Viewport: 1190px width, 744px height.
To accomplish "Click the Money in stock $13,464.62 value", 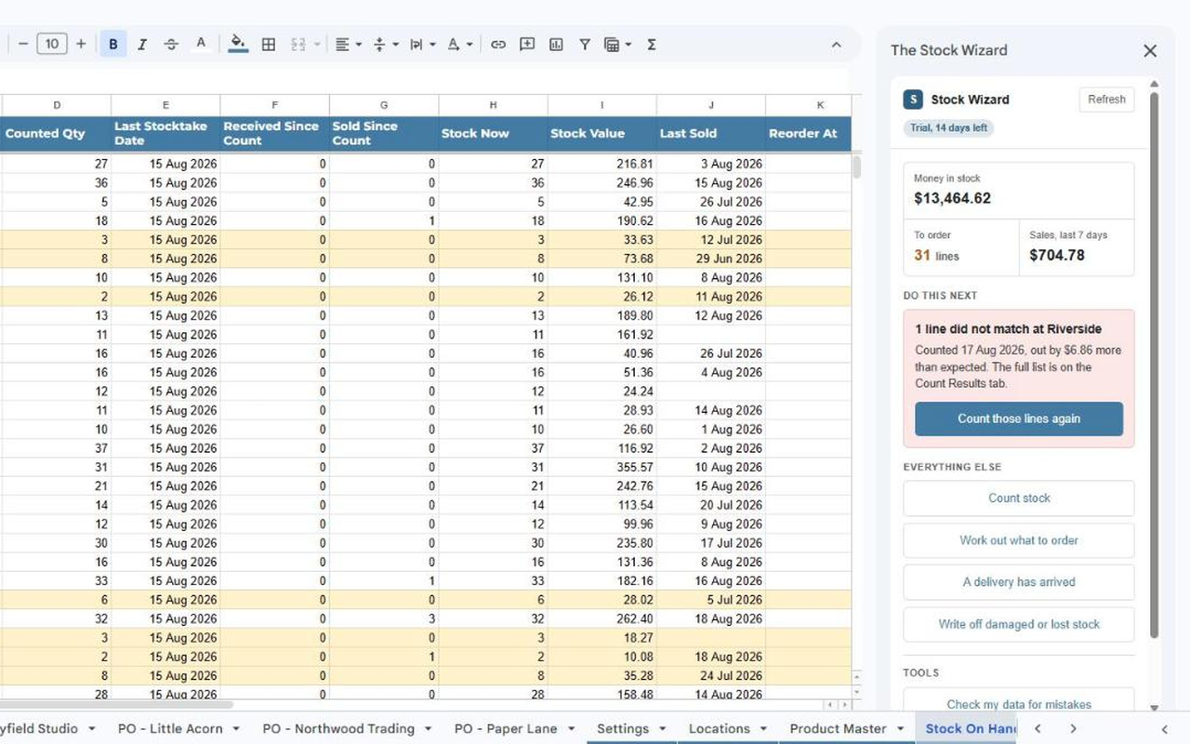I will 952,198.
